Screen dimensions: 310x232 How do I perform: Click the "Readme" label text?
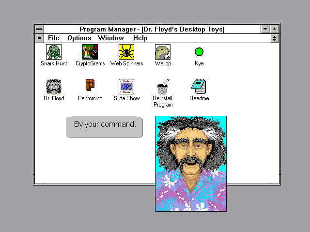(x=199, y=98)
